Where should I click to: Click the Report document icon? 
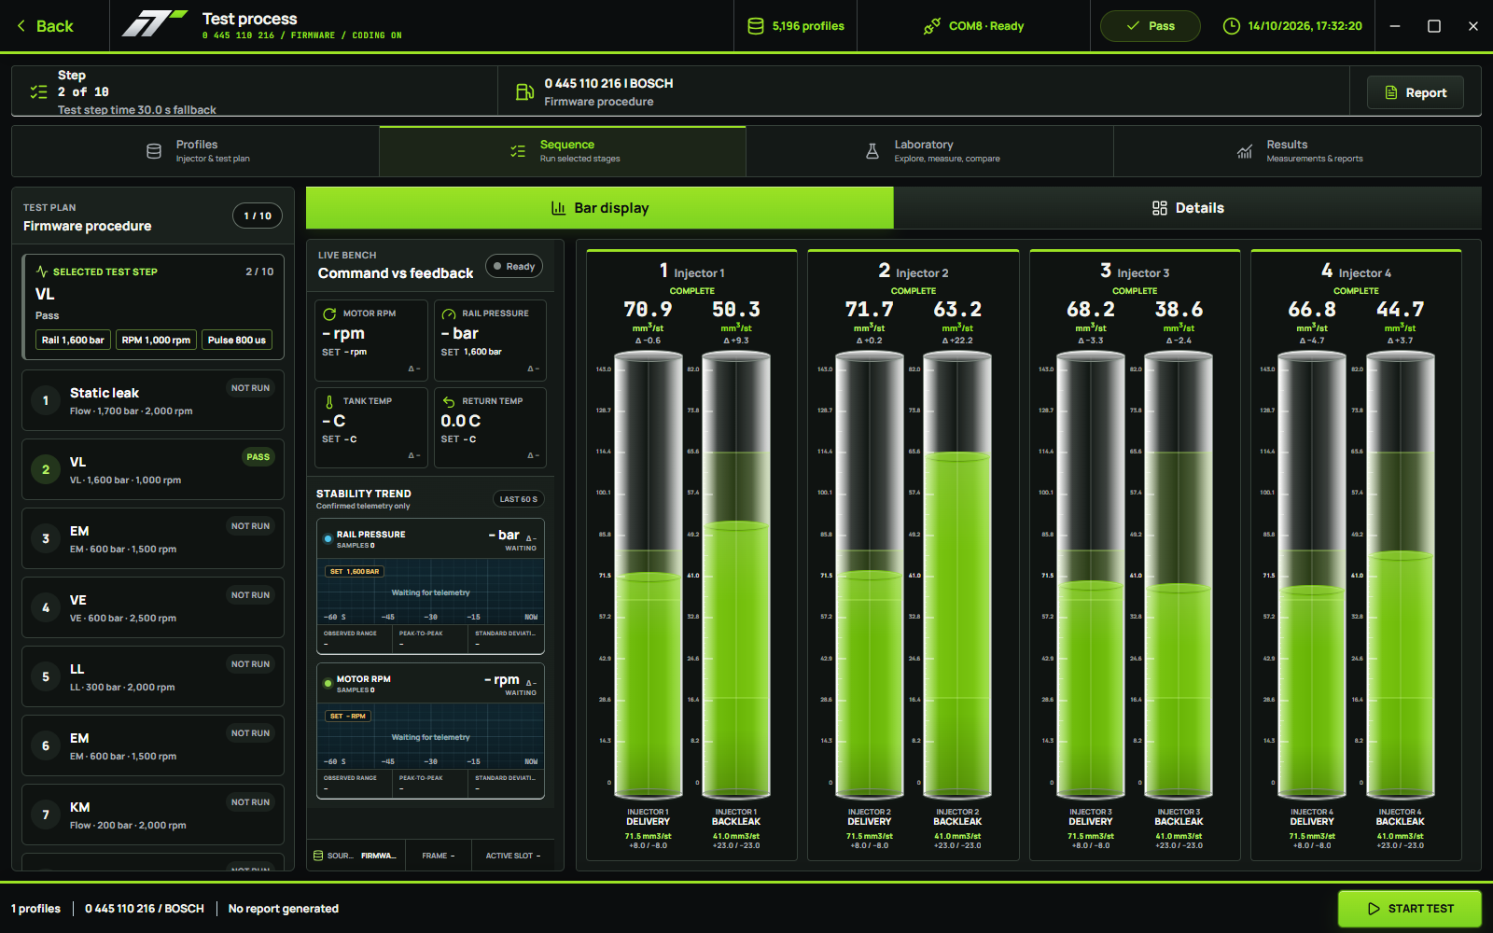(x=1391, y=92)
